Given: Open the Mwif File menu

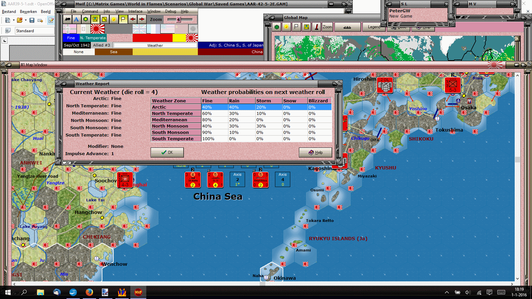Looking at the screenshot, I should point(73,11).
